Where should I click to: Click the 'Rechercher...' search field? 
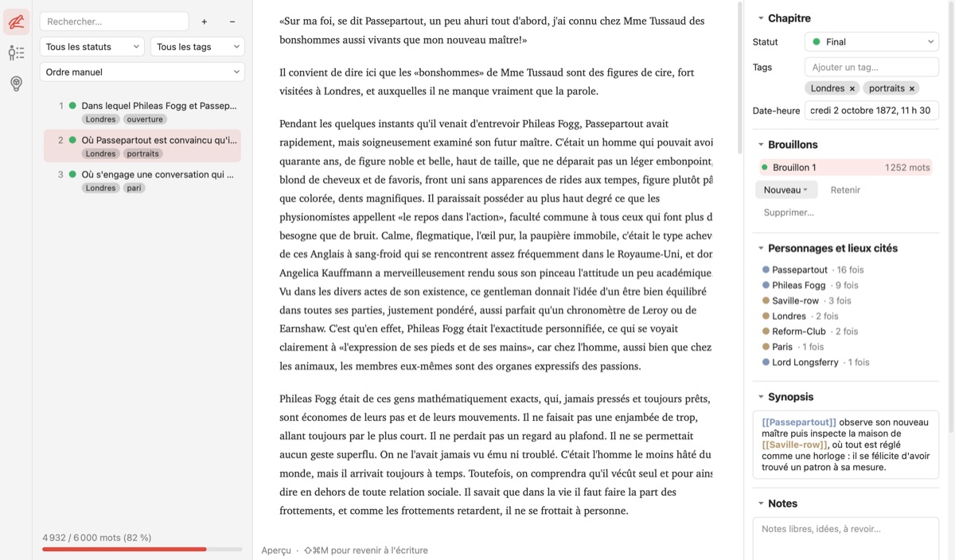(x=114, y=21)
